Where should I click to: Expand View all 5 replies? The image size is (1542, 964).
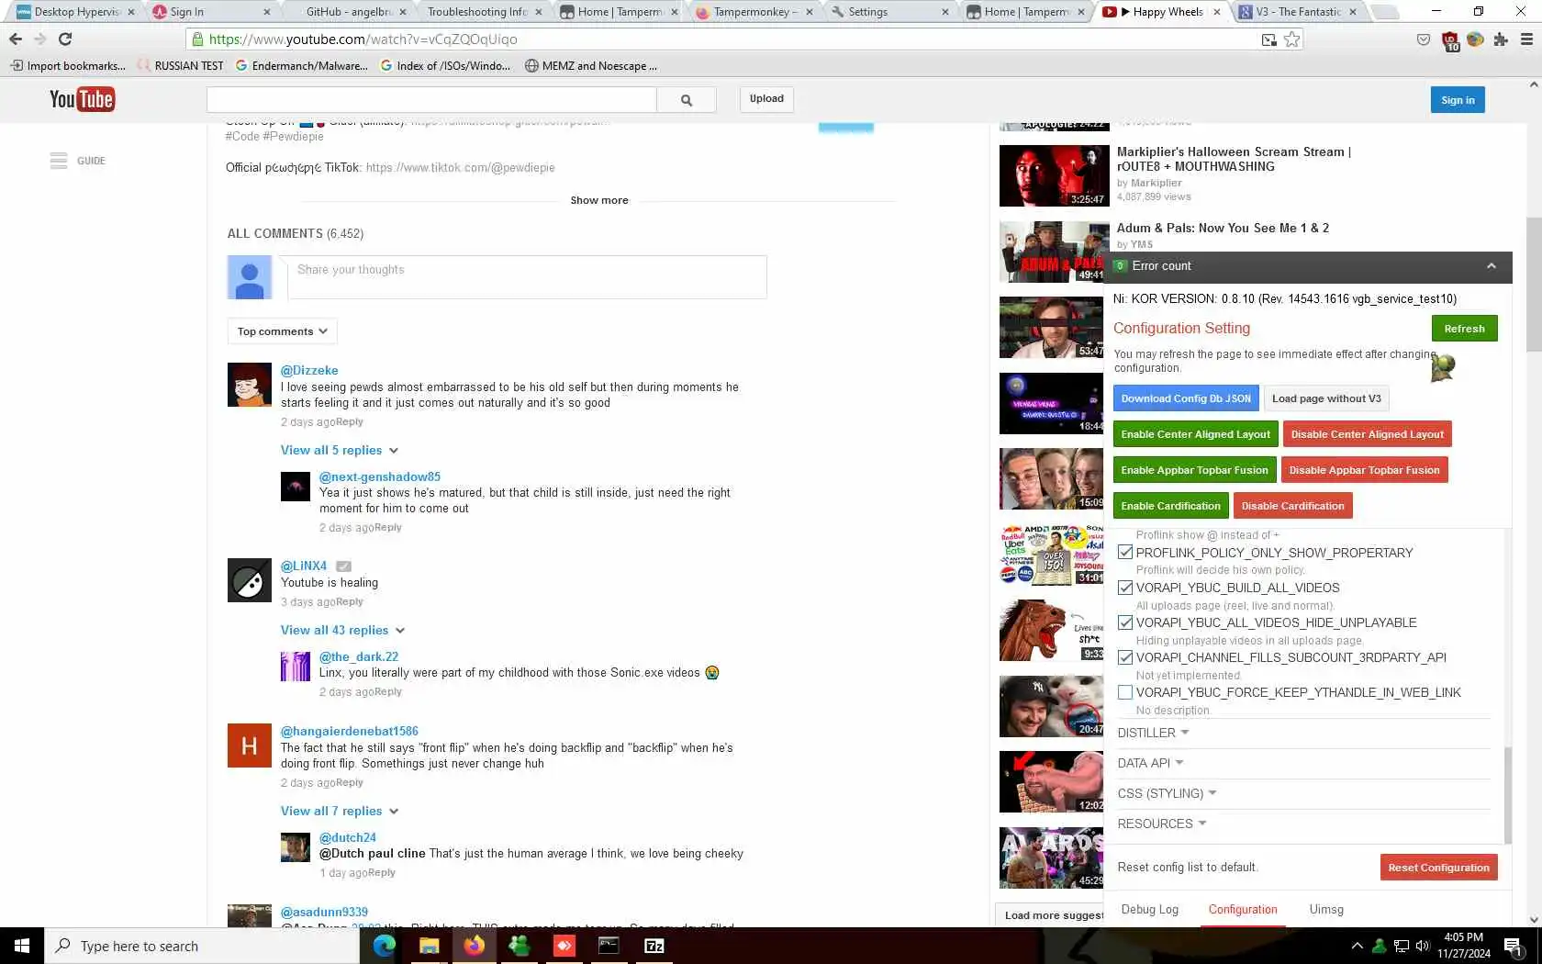340,451
